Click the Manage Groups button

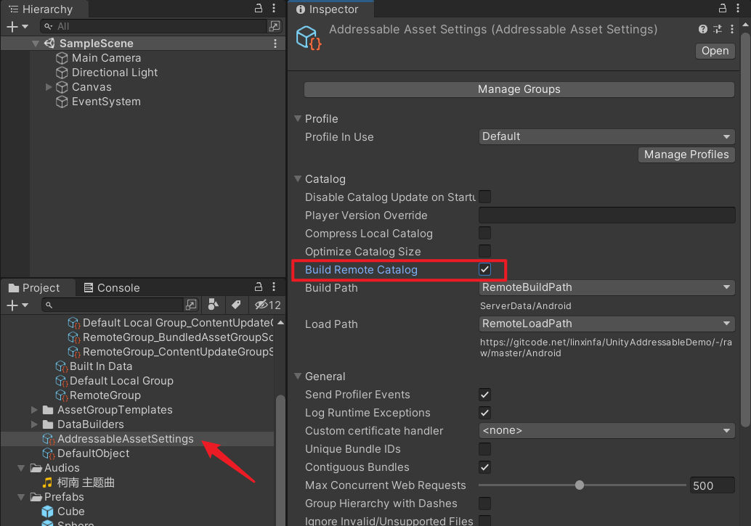tap(519, 89)
